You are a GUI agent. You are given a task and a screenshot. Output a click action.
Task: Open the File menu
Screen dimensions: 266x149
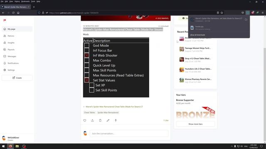pyautogui.click(x=2, y=1)
